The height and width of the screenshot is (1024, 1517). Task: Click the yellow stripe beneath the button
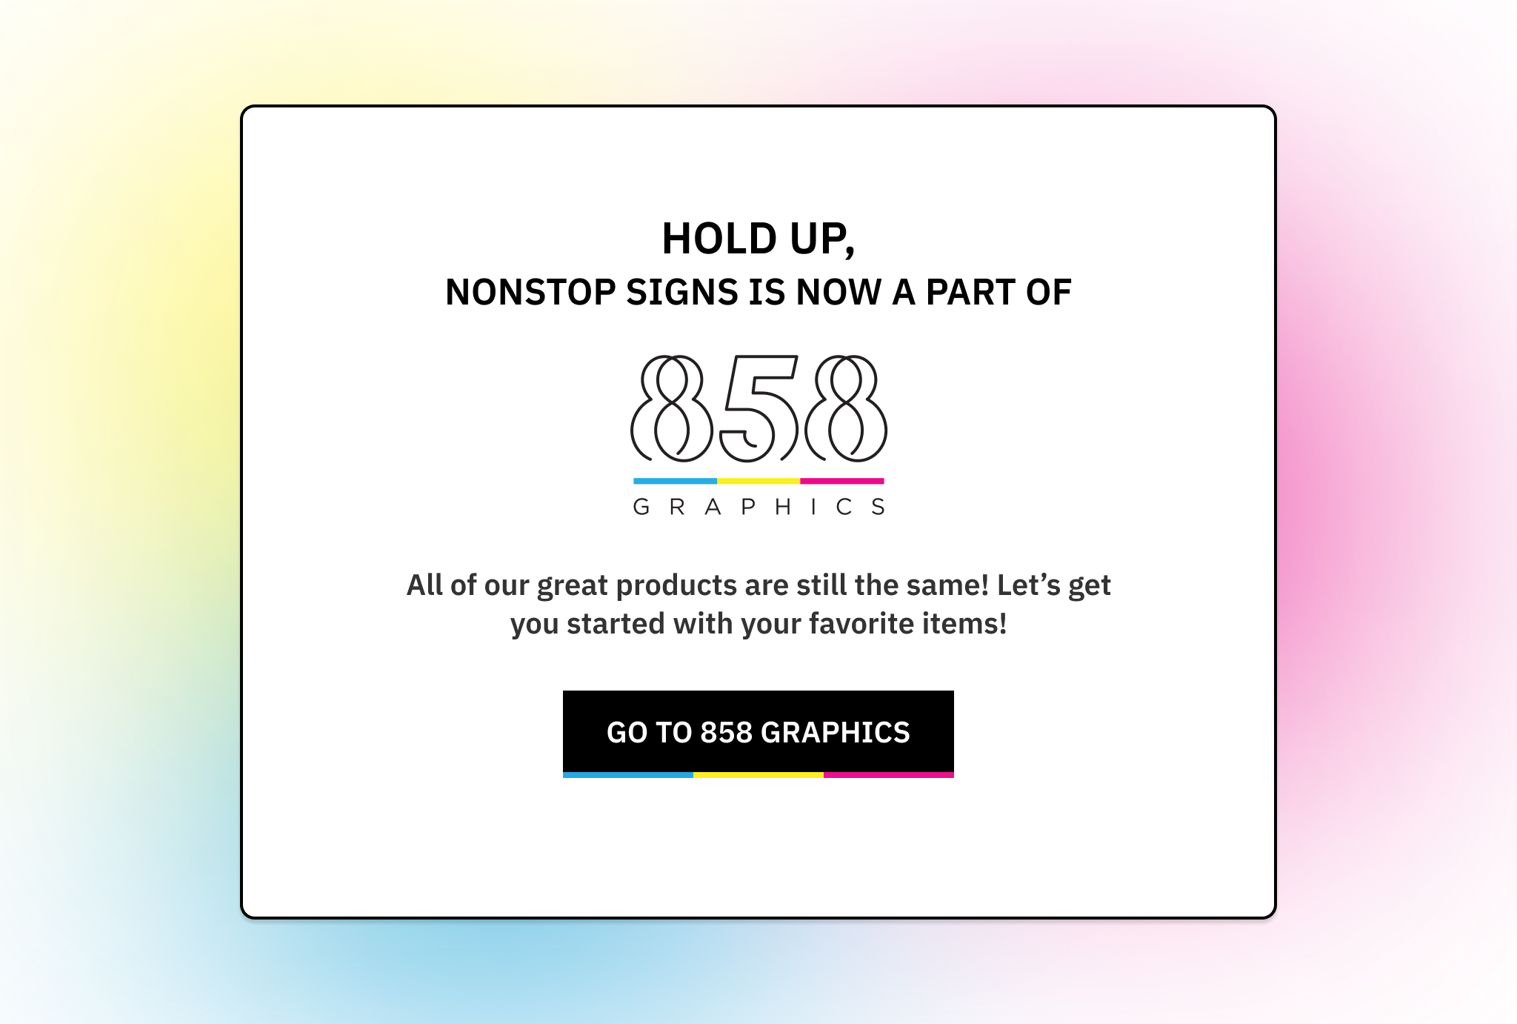pyautogui.click(x=758, y=775)
